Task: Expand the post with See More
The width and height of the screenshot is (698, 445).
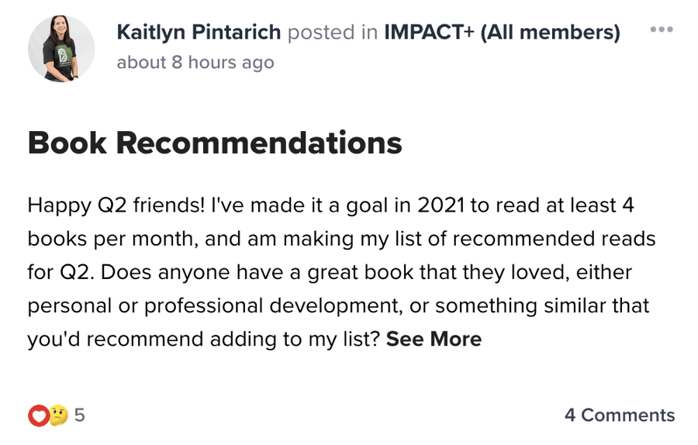Action: point(434,340)
